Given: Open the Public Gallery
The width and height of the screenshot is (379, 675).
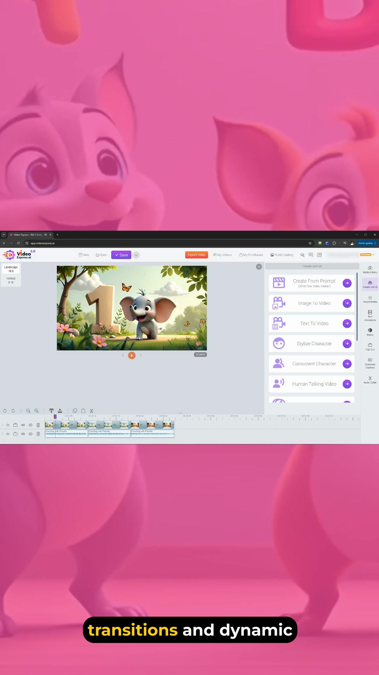Looking at the screenshot, I should tap(282, 255).
